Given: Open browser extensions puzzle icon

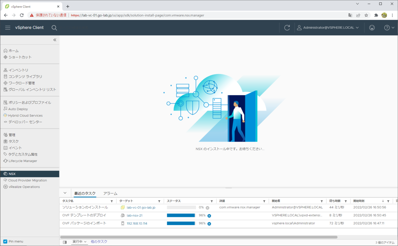Looking at the screenshot, I should (x=376, y=15).
